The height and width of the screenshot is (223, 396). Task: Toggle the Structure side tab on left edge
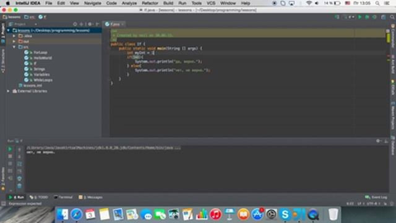[x=2, y=61]
